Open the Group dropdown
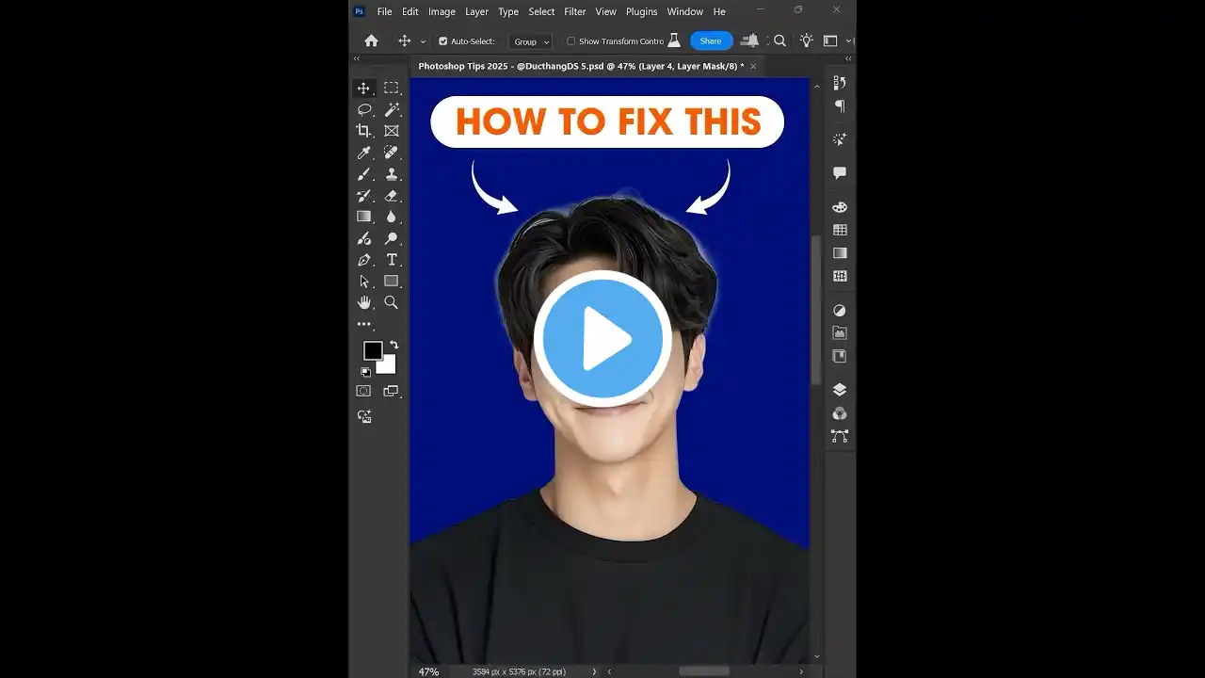 pos(530,41)
